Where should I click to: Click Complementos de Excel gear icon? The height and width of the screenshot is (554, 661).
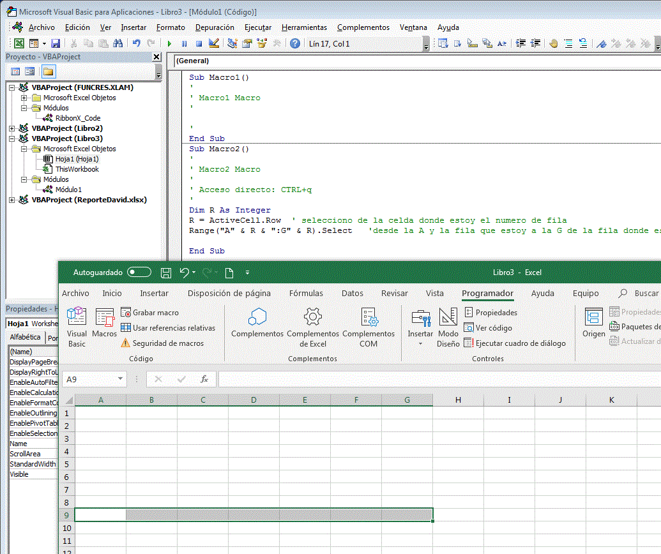[x=313, y=328]
